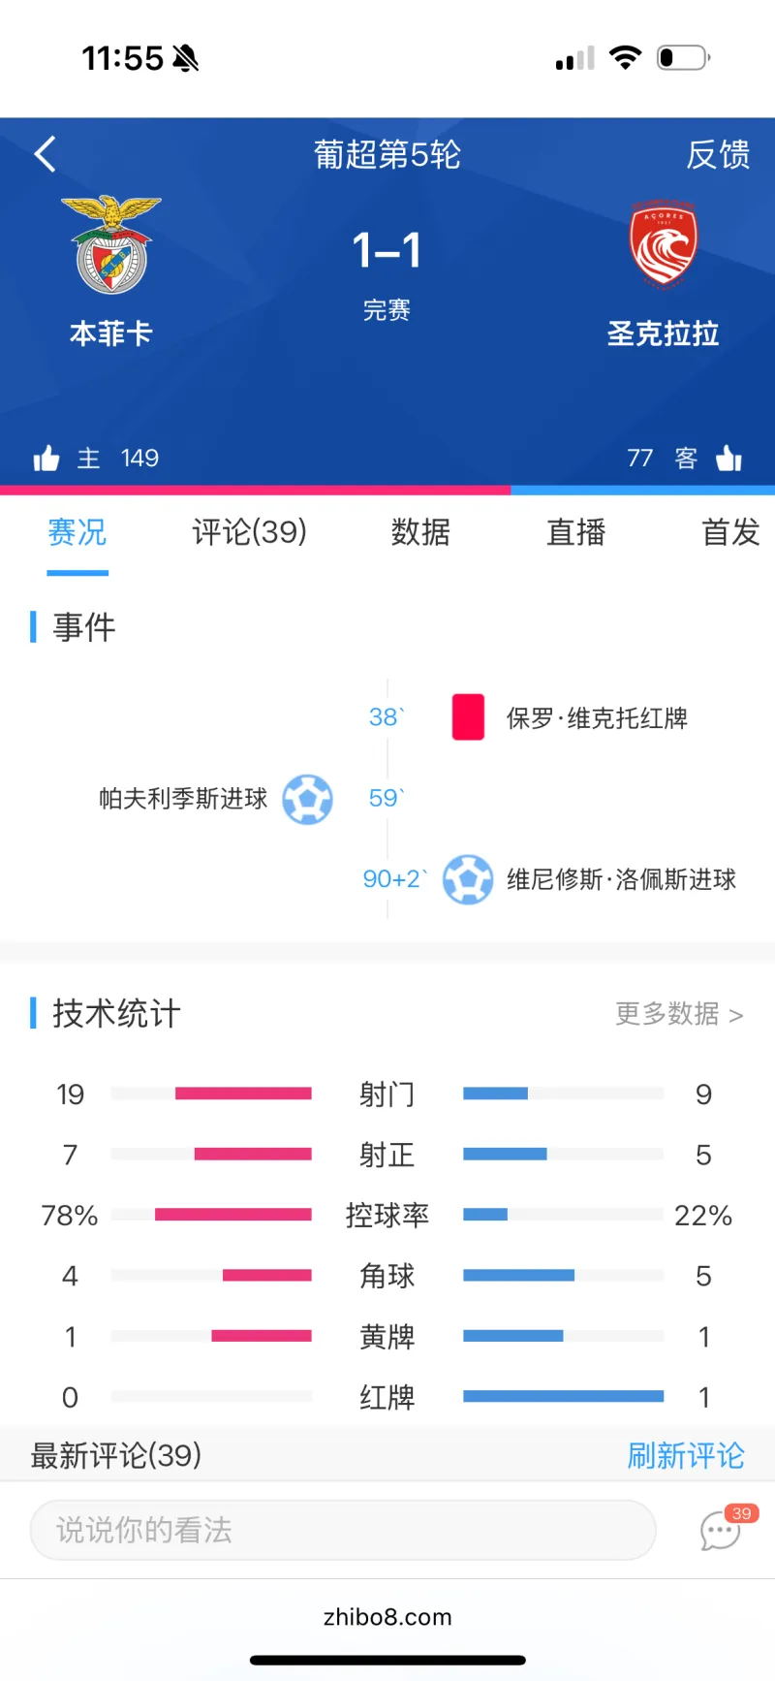Image resolution: width=775 pixels, height=1681 pixels.
Task: Switch to the 直播 tab
Action: [575, 532]
